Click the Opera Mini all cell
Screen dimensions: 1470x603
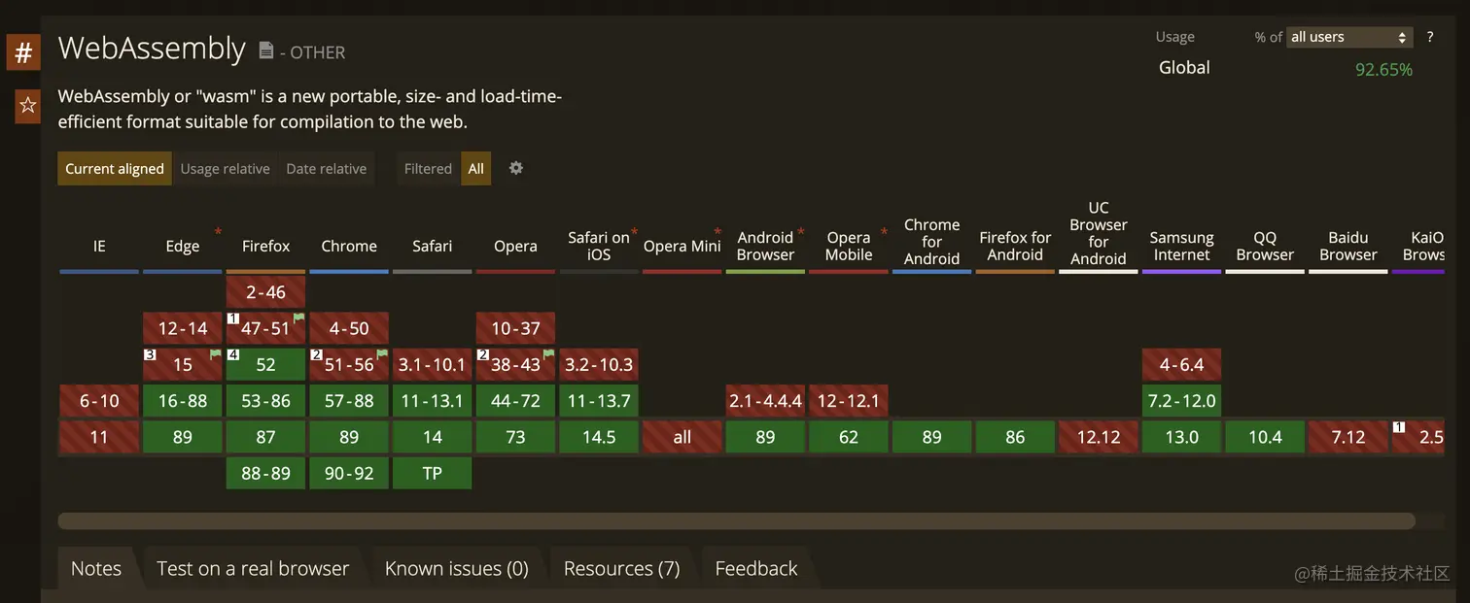pyautogui.click(x=682, y=437)
